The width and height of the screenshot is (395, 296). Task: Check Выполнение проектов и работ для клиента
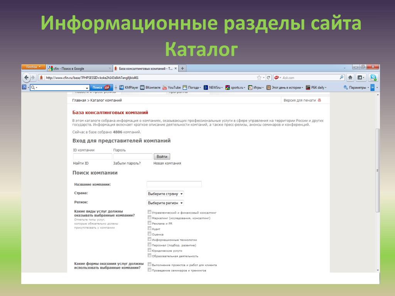149,264
